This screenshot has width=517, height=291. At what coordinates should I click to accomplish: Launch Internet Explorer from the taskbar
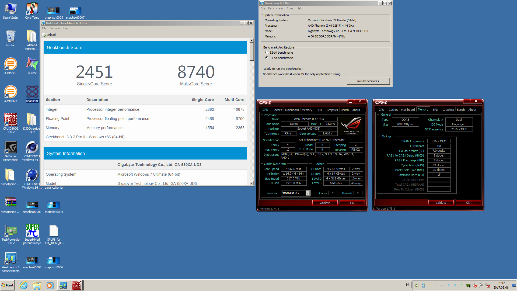pyautogui.click(x=24, y=285)
